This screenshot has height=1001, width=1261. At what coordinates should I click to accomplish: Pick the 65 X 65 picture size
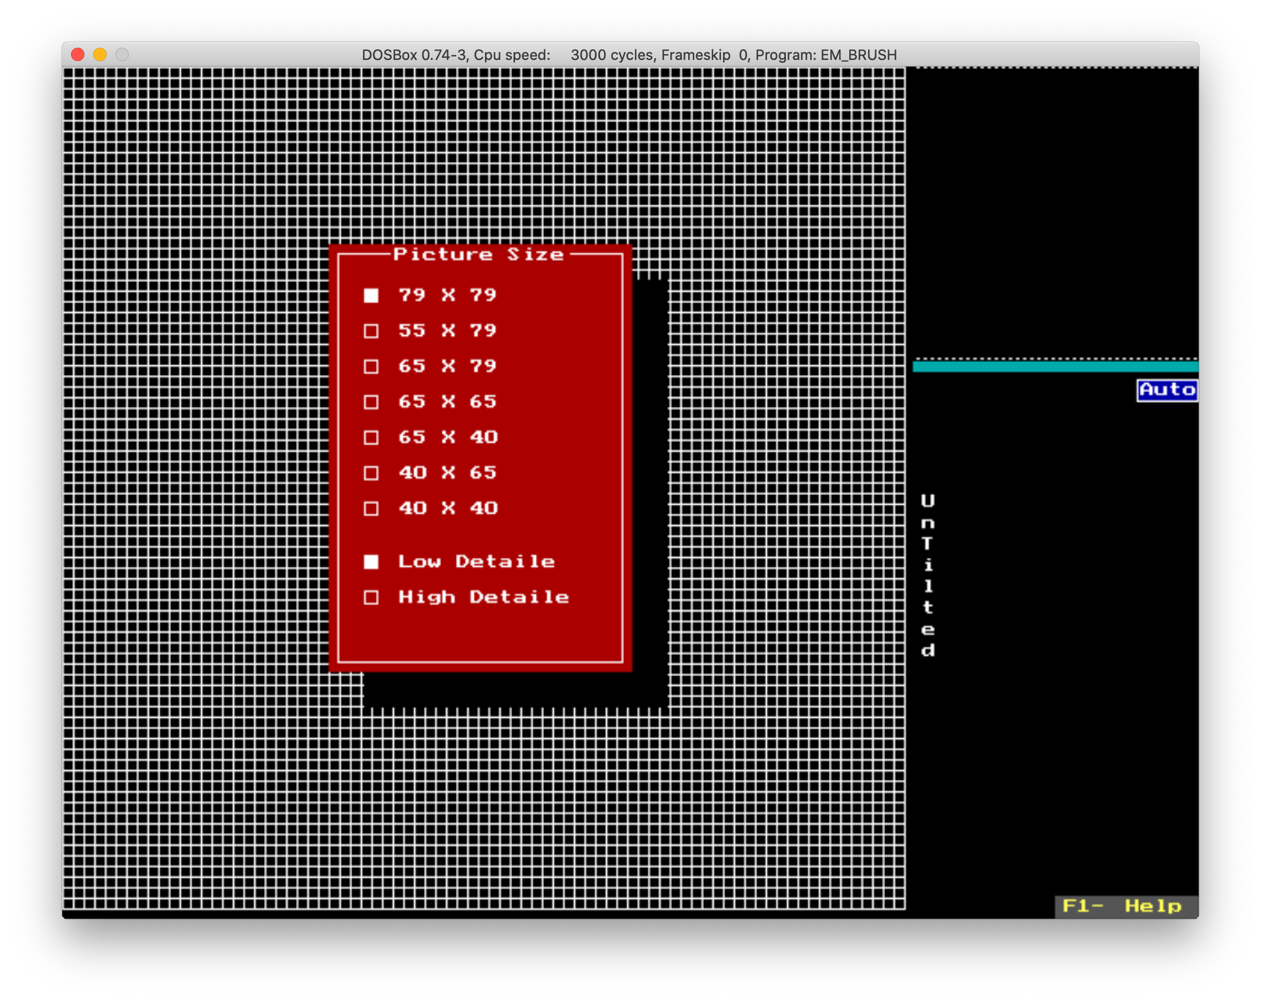click(371, 402)
